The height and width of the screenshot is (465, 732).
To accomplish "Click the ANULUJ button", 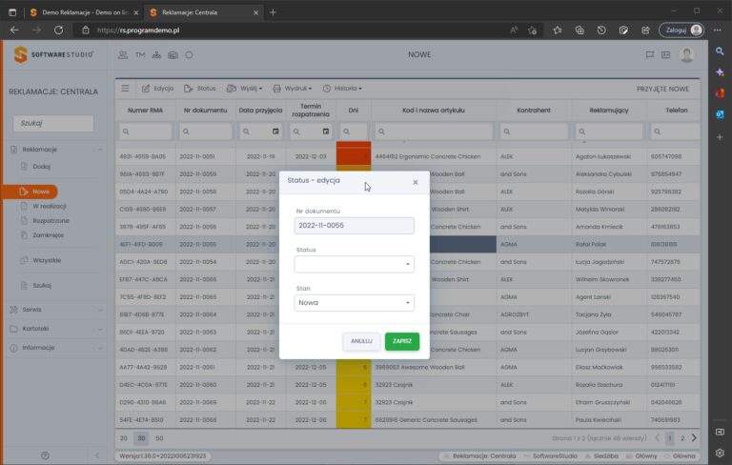I will coord(361,341).
